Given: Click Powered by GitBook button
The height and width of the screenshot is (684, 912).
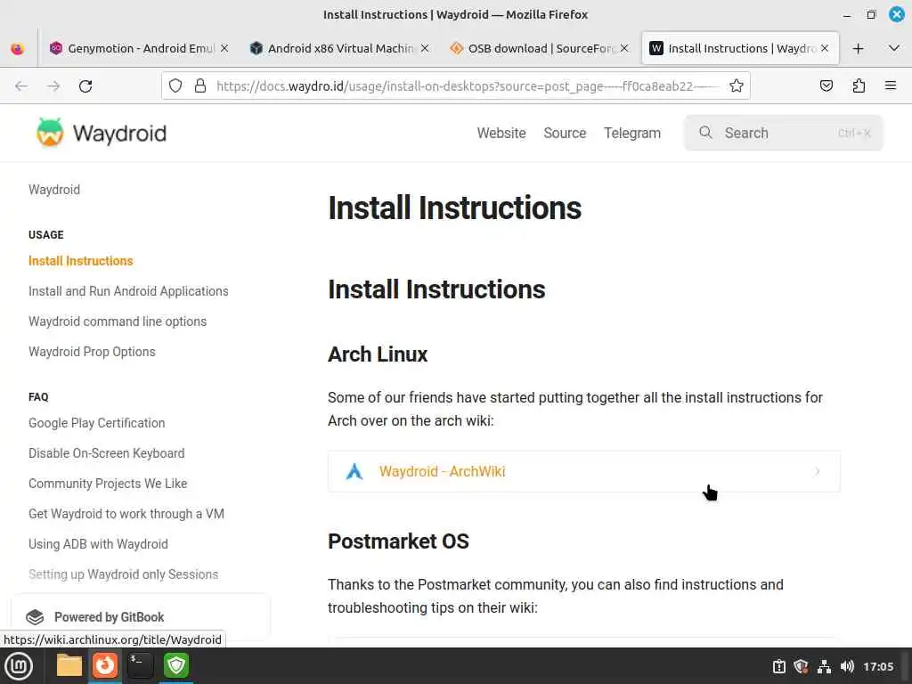Looking at the screenshot, I should pos(140,617).
